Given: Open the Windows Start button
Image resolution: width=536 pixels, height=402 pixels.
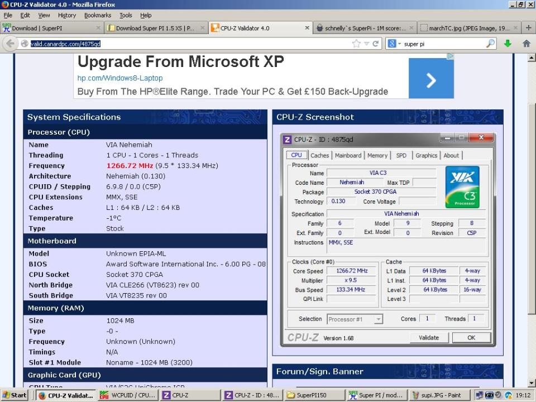Looking at the screenshot, I should (x=13, y=395).
